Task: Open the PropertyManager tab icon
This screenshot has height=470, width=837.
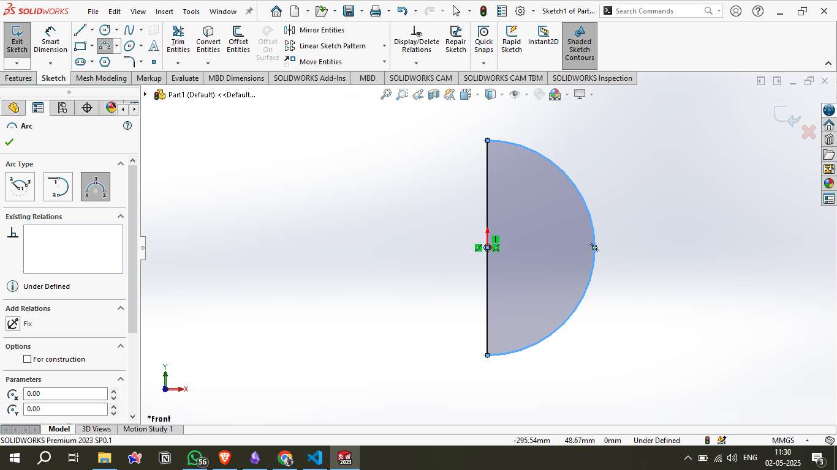Action: point(38,108)
